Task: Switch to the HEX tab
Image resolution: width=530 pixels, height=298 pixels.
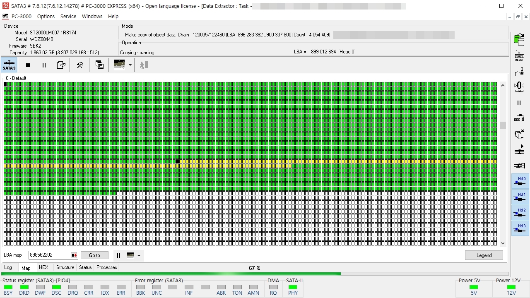Action: point(43,267)
